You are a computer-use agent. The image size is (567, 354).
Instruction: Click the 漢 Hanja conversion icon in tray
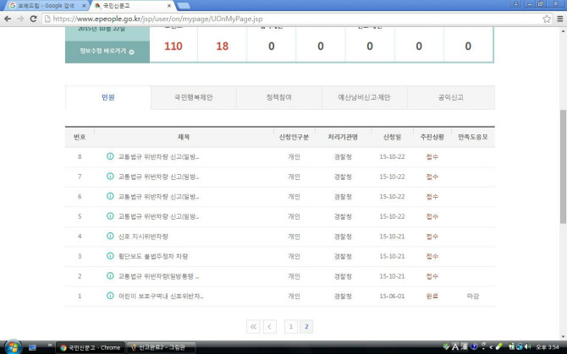coord(465,346)
